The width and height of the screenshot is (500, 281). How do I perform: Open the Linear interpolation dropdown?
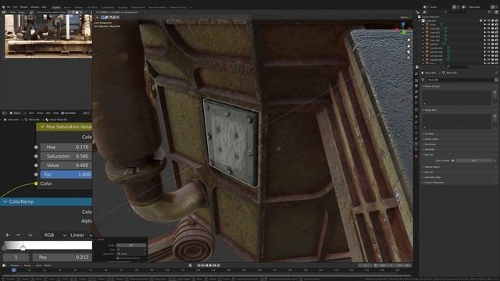[80, 235]
